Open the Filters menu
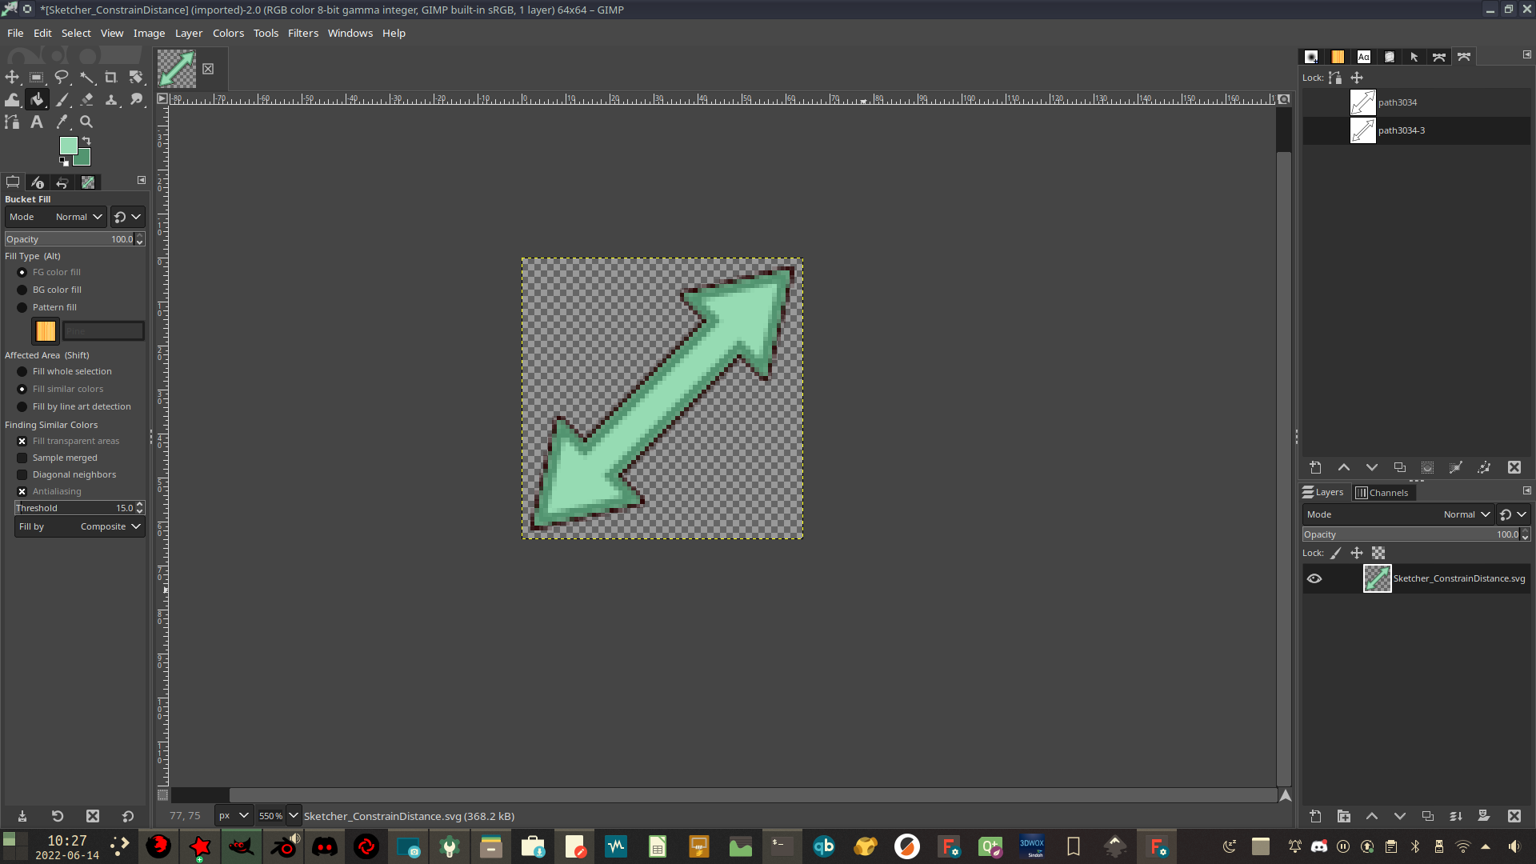The image size is (1536, 864). [302, 33]
